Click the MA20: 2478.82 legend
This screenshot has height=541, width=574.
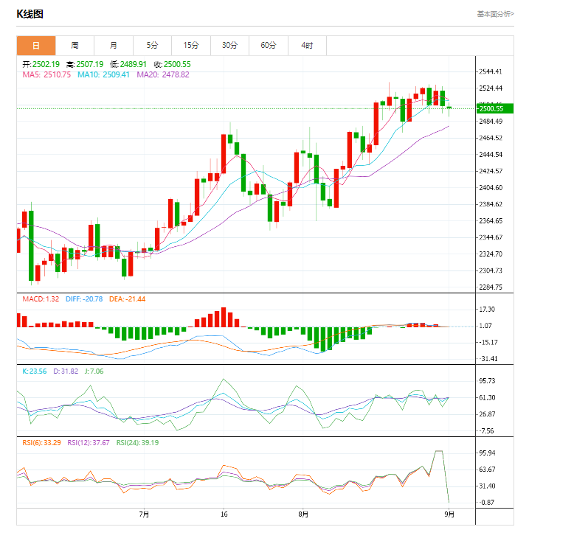(163, 74)
